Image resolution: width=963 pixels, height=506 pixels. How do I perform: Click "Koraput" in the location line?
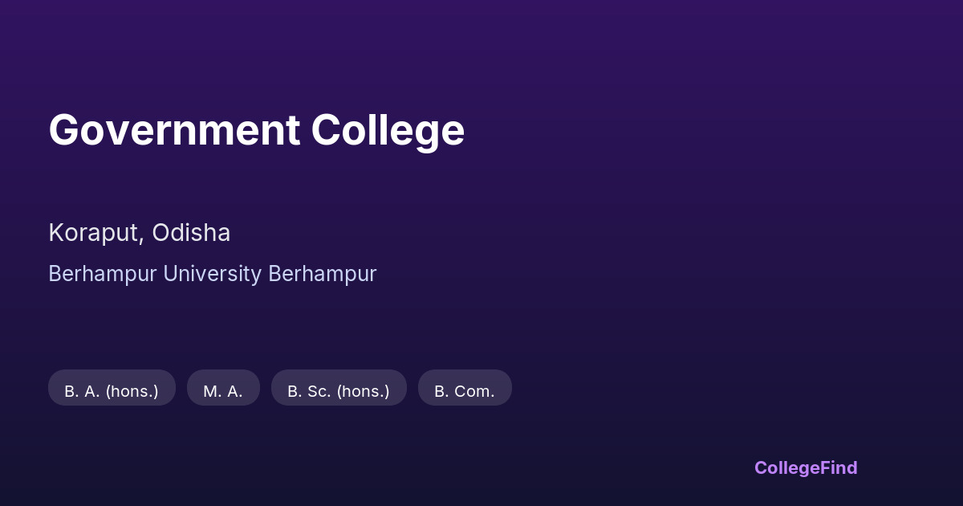[95, 233]
